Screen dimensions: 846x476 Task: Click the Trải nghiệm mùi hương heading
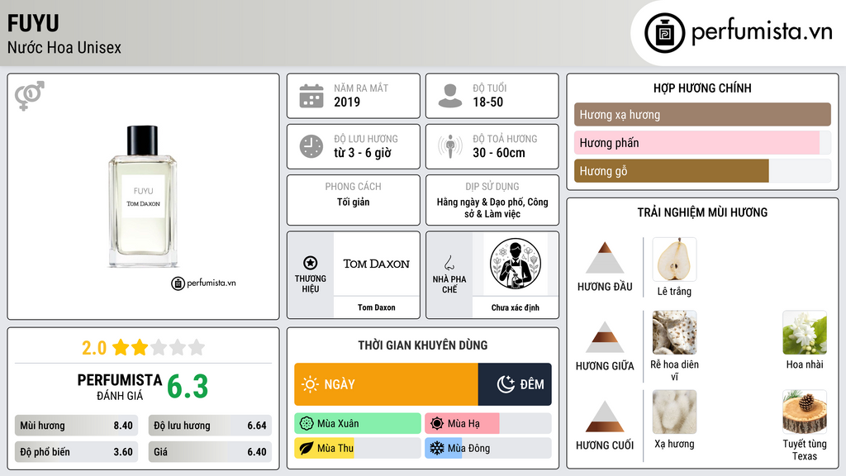(x=702, y=212)
